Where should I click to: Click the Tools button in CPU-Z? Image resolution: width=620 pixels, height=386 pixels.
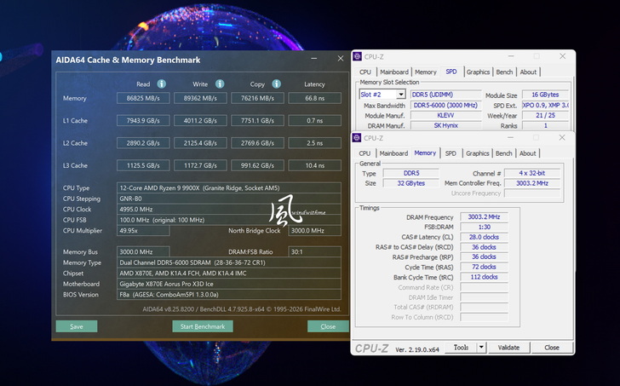coord(461,348)
